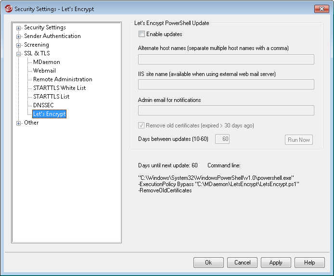334x276 pixels.
Task: Expand the Security Settings tree node
Action: 19,28
